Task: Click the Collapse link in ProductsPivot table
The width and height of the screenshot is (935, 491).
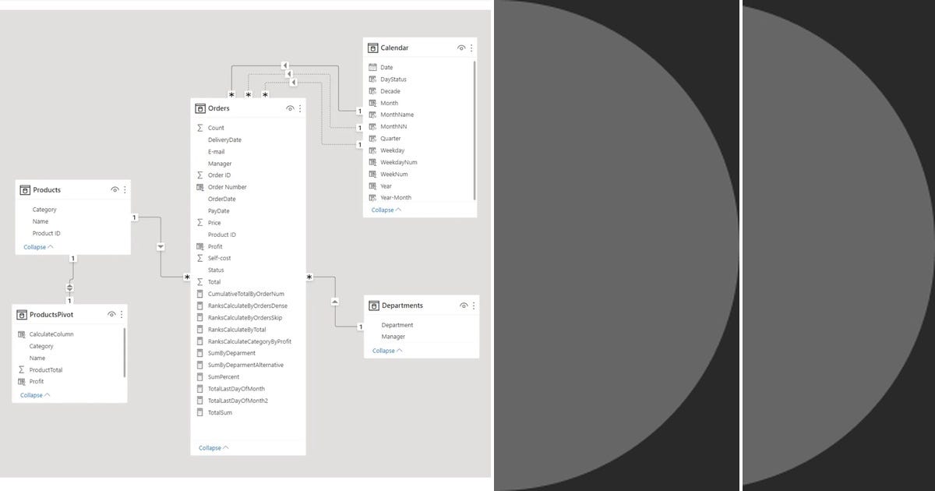Action: (32, 394)
